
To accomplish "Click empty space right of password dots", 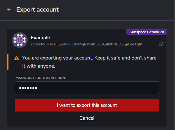I will pos(97,88).
